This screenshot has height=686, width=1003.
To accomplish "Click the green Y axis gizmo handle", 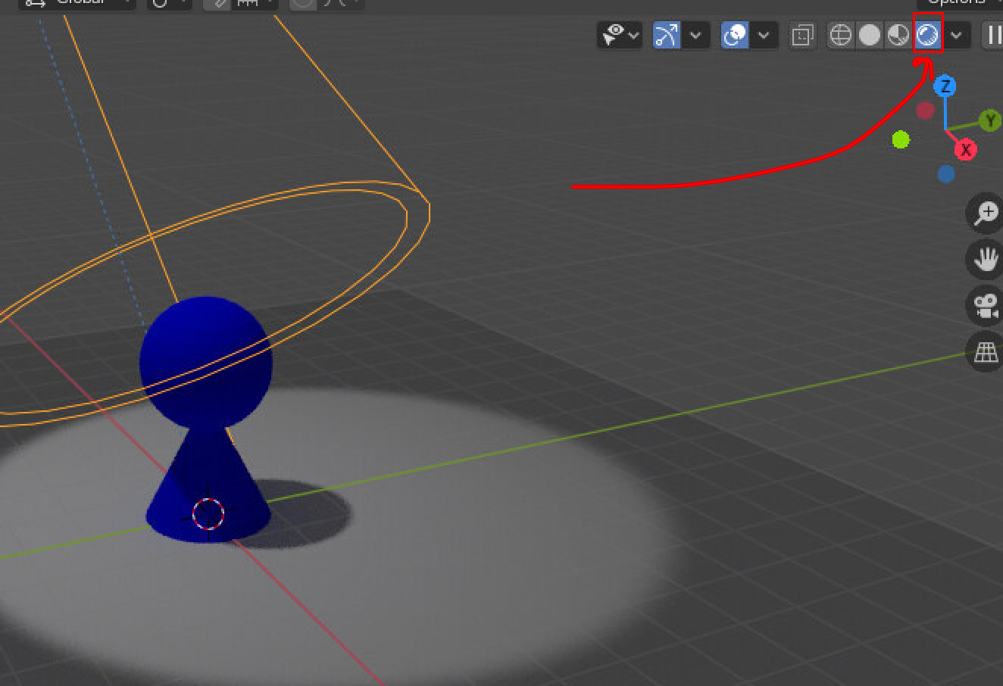I will pos(989,120).
